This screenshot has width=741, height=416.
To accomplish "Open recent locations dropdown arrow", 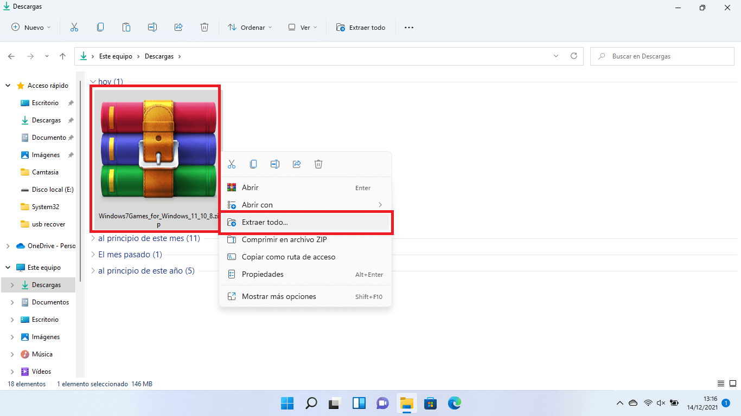I will point(47,56).
